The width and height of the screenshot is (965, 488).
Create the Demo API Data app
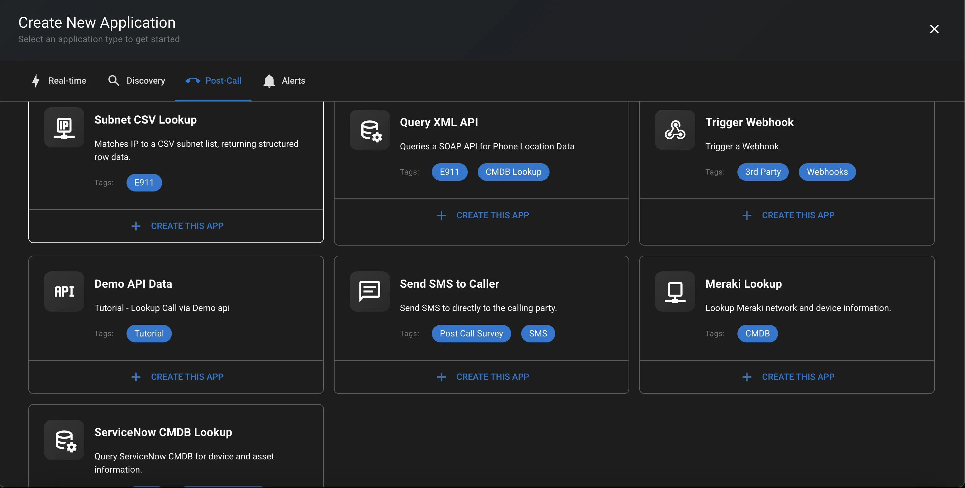pyautogui.click(x=176, y=377)
